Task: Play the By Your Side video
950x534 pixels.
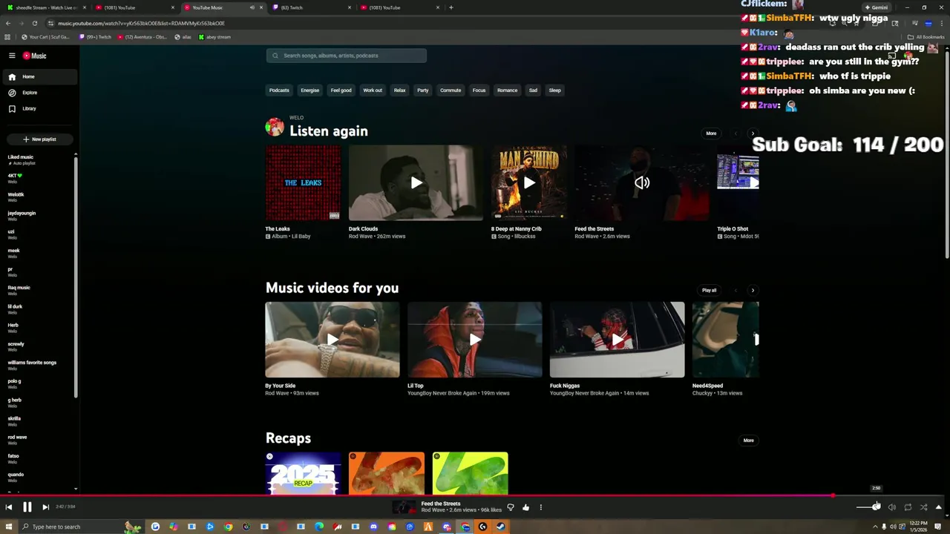Action: pos(332,340)
